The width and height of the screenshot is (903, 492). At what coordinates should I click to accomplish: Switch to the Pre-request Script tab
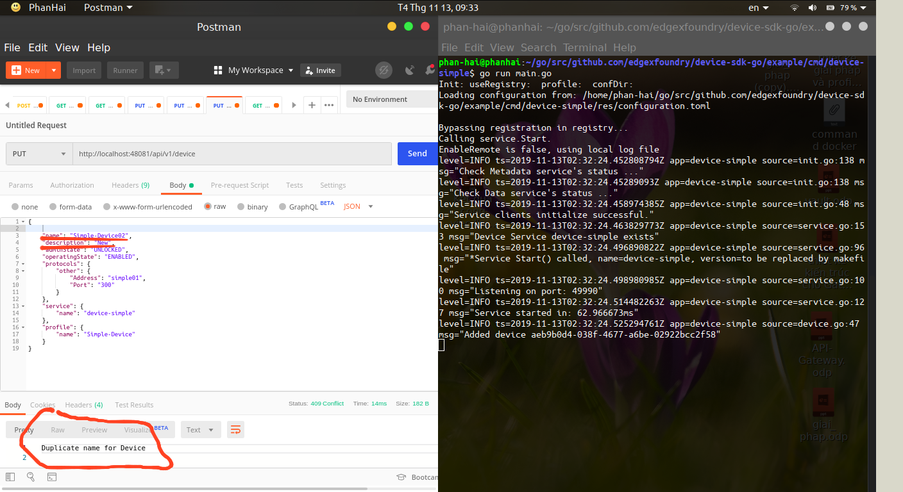coord(239,185)
